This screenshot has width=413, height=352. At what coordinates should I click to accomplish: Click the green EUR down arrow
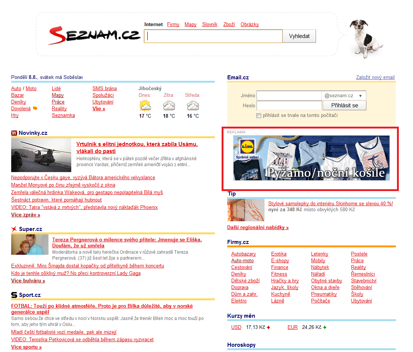coord(325,327)
